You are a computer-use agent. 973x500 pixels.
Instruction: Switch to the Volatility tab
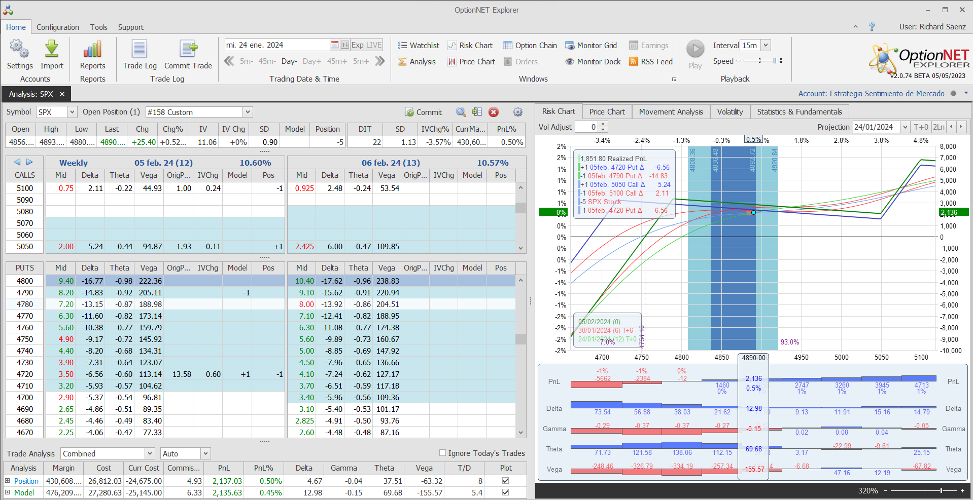[x=729, y=112]
